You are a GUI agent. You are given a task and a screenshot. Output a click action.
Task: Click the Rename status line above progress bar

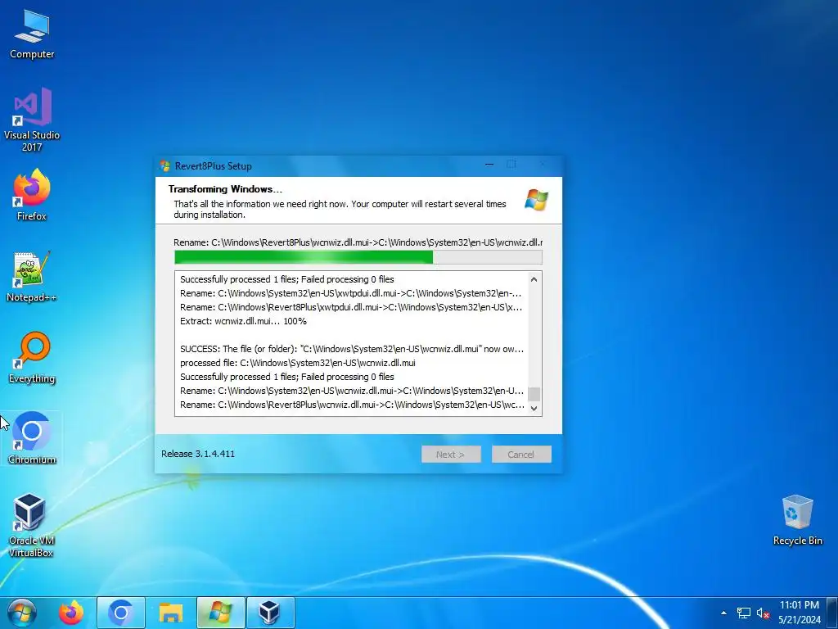[x=358, y=242]
